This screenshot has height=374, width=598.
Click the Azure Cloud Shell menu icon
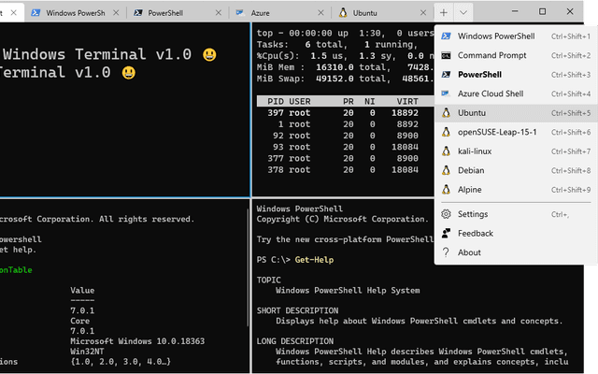pos(446,93)
